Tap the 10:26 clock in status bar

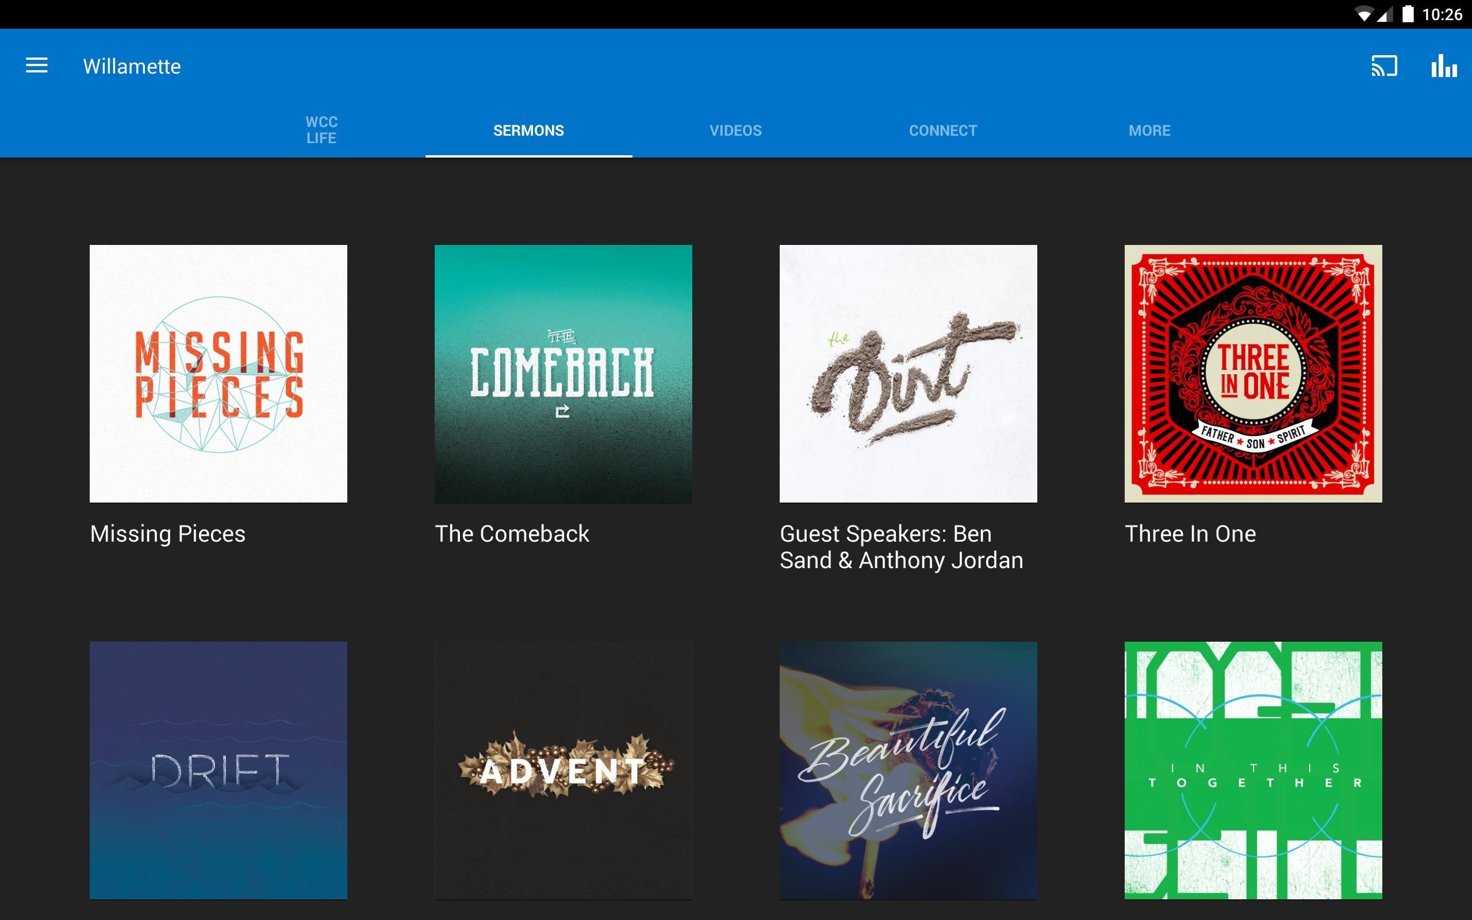1442,14
